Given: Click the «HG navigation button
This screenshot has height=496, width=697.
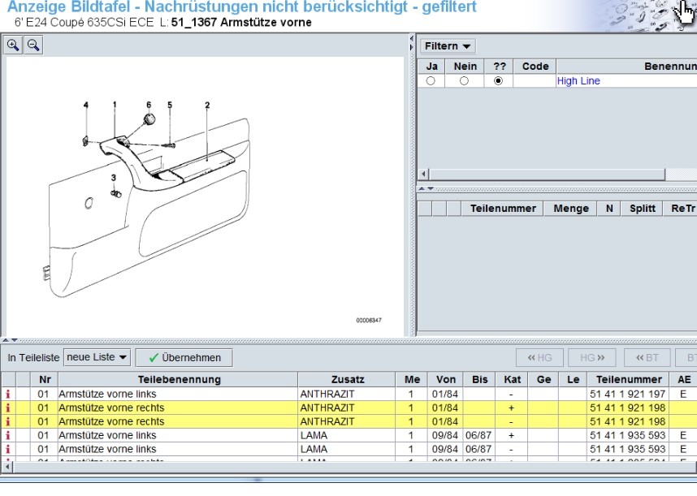Looking at the screenshot, I should [x=539, y=357].
